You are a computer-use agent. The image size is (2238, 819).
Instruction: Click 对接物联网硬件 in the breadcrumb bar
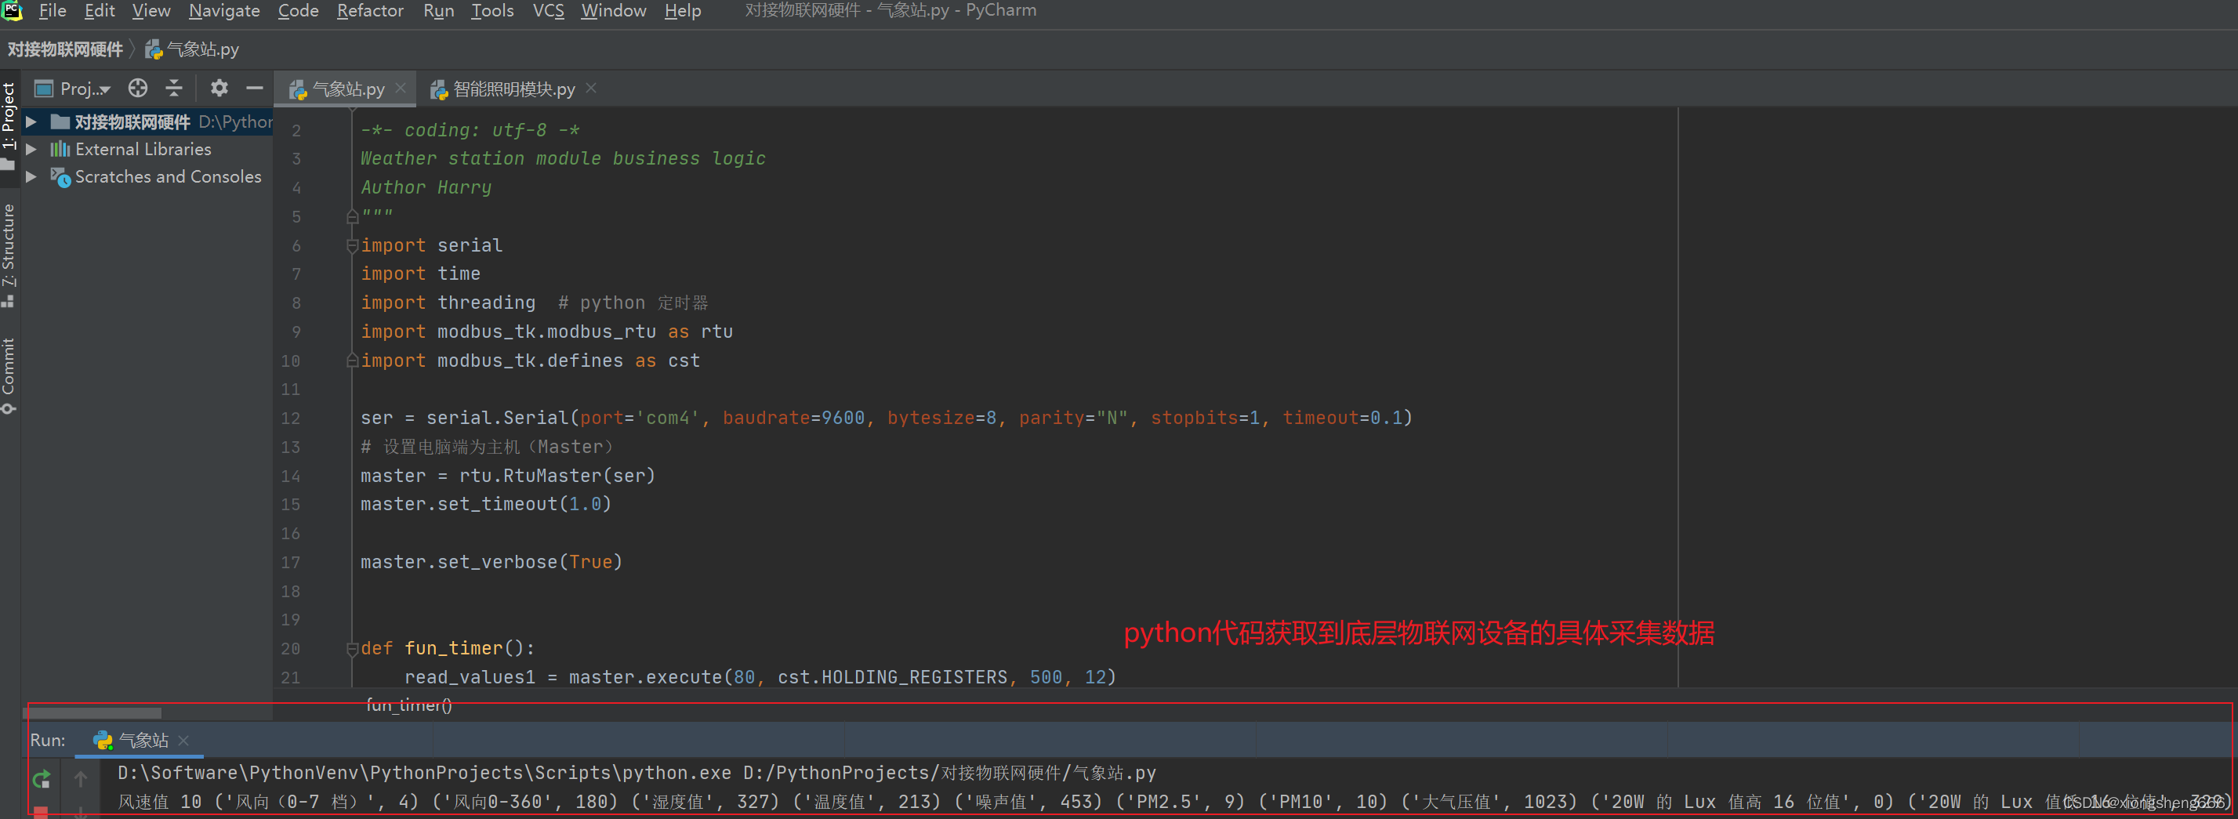tap(65, 49)
